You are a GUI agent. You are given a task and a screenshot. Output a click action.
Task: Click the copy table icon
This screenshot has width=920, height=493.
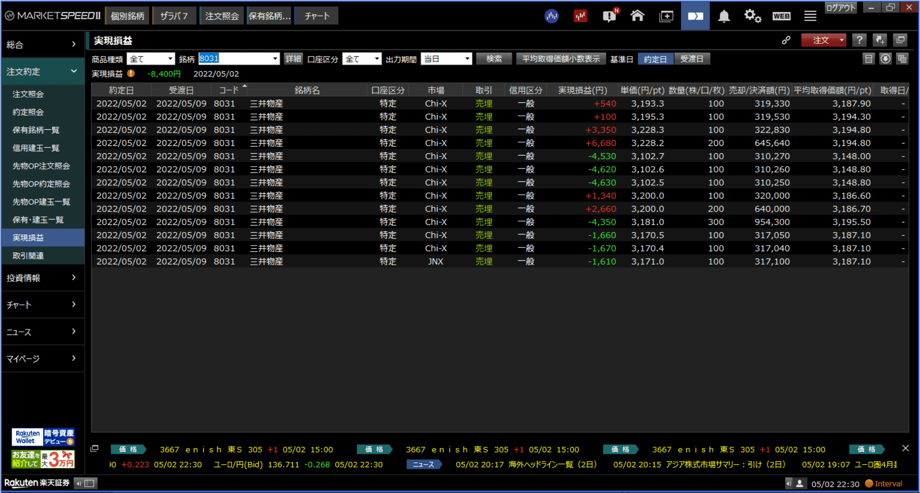tap(902, 59)
